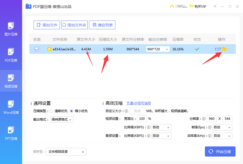Click the info icon next to 自定义大小
Screen dimensions: 243x164
tap(126, 111)
